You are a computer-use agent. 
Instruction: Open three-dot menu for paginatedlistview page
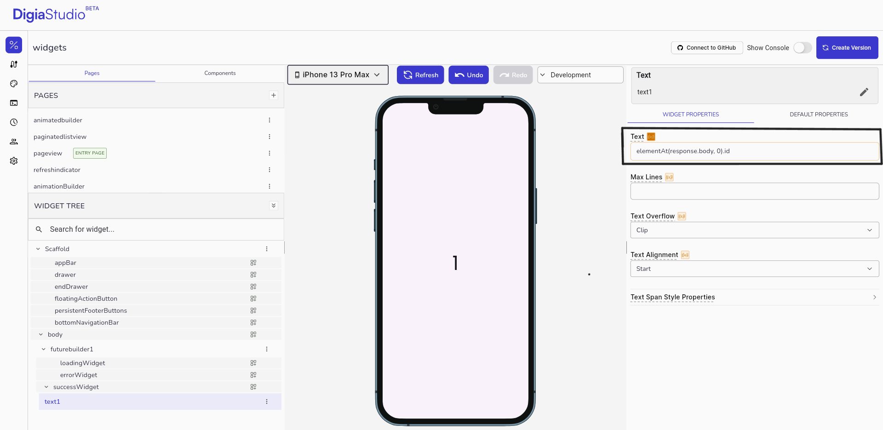coord(269,137)
